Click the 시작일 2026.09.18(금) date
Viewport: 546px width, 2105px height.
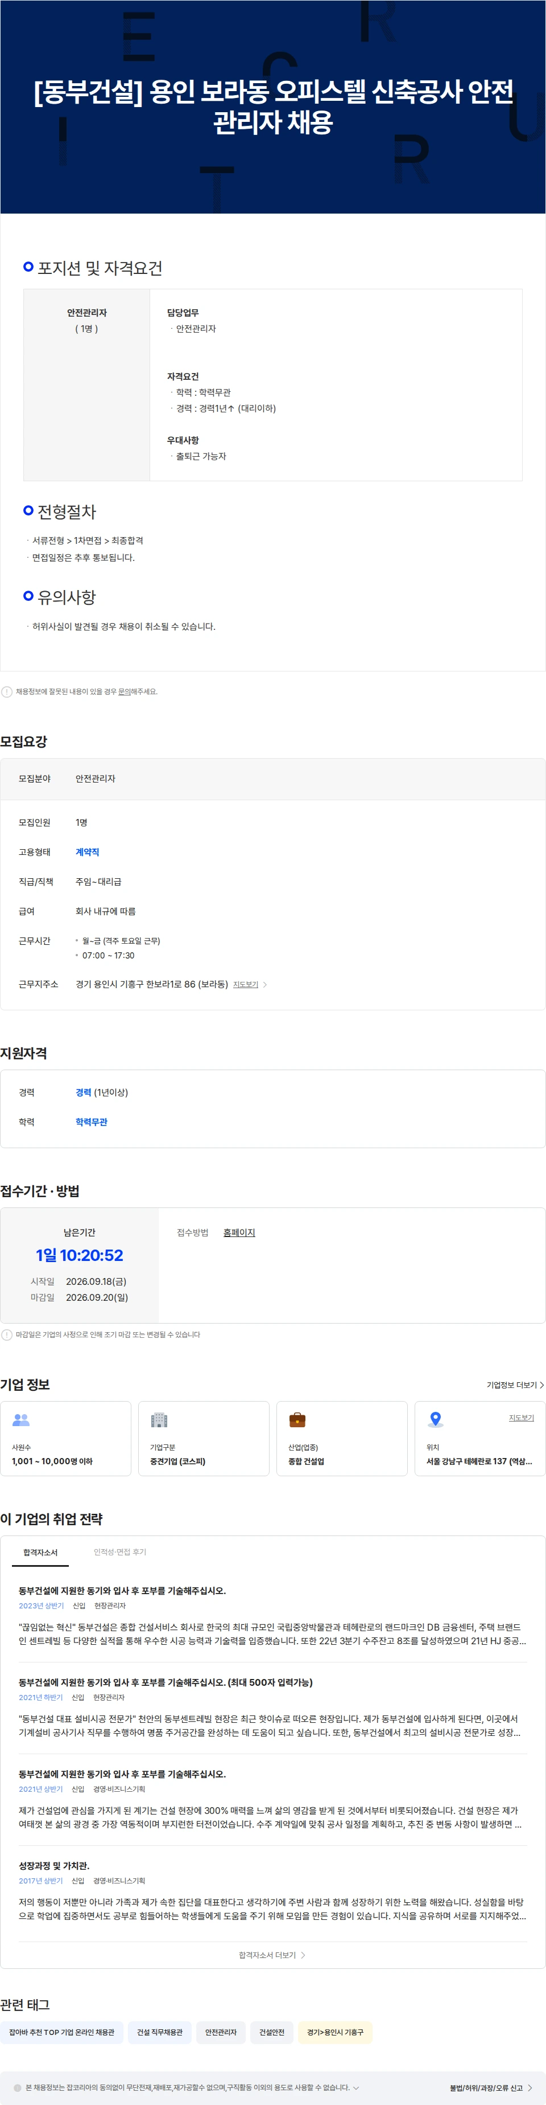pyautogui.click(x=96, y=1280)
